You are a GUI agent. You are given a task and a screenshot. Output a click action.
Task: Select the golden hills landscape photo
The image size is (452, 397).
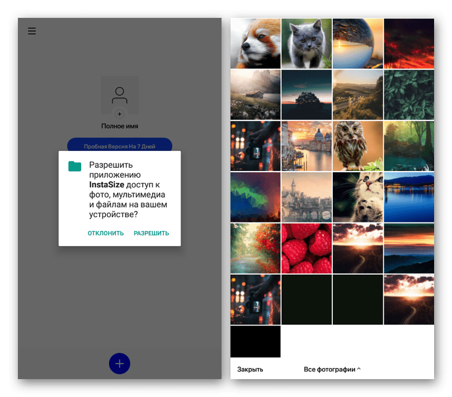(357, 95)
